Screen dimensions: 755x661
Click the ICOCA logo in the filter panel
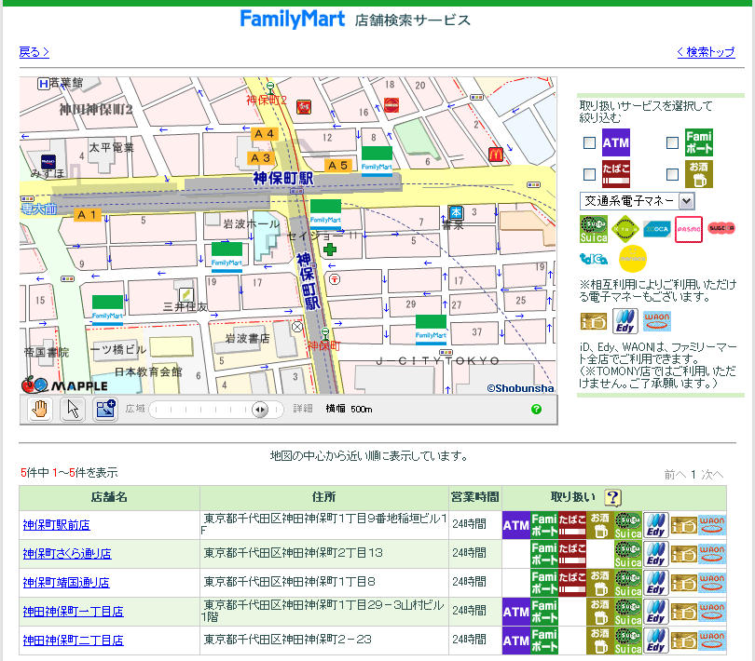coord(656,229)
